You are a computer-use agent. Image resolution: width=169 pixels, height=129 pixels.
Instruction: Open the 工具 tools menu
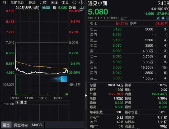[x=65, y=2]
